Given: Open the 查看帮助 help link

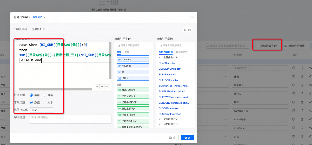Looking at the screenshot, I should coord(37,17).
